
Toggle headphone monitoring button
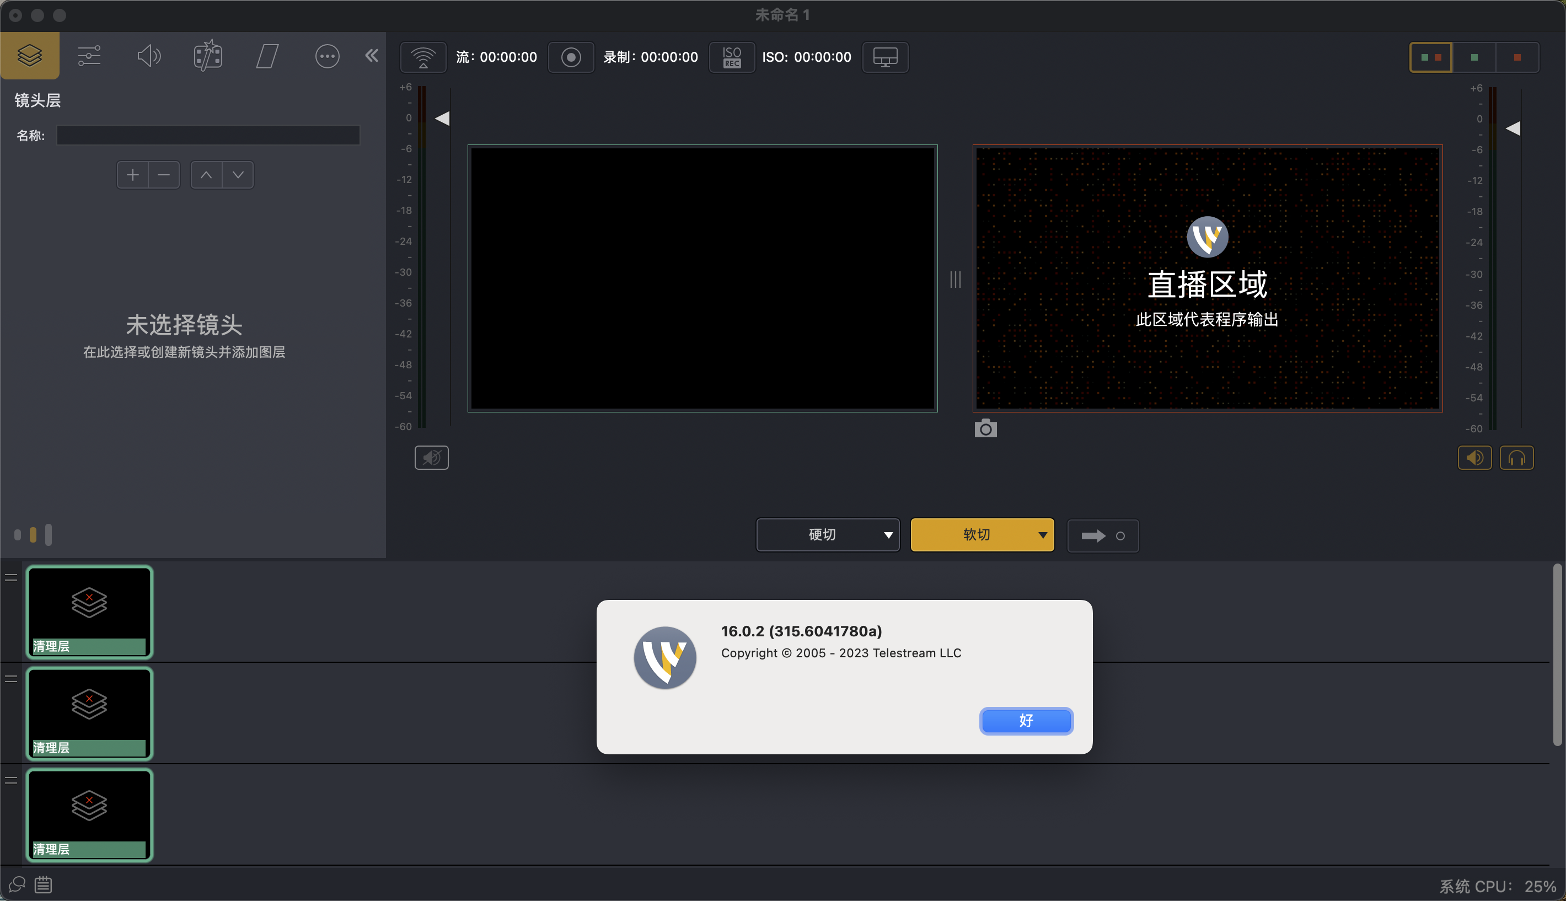1516,458
